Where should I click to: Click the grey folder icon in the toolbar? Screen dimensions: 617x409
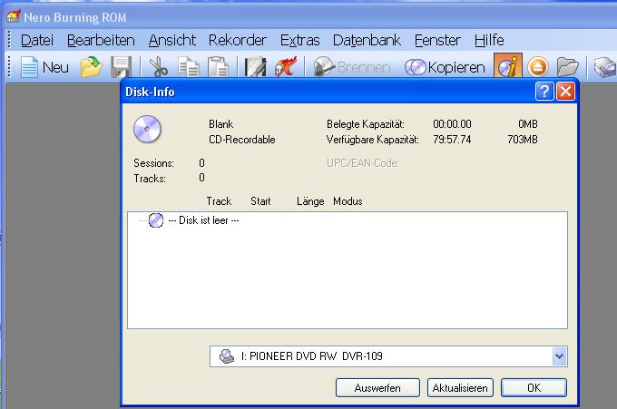[567, 67]
